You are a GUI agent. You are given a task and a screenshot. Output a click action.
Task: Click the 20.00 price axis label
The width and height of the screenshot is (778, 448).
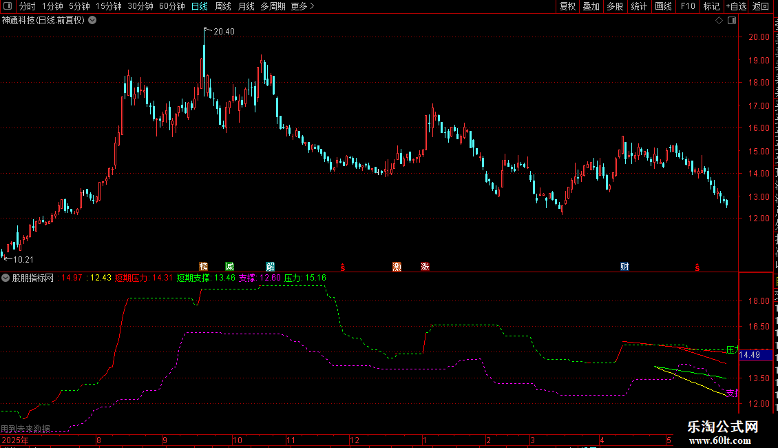759,37
